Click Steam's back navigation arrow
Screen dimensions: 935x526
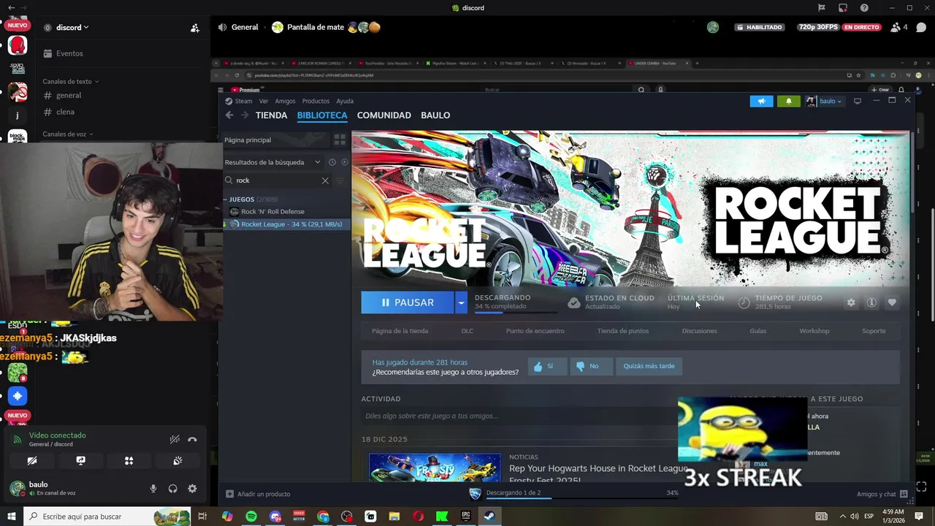pyautogui.click(x=229, y=115)
